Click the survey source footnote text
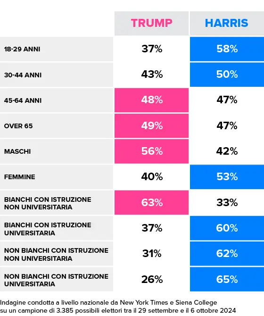Viewport: 264px width, 316px height. (x=118, y=306)
